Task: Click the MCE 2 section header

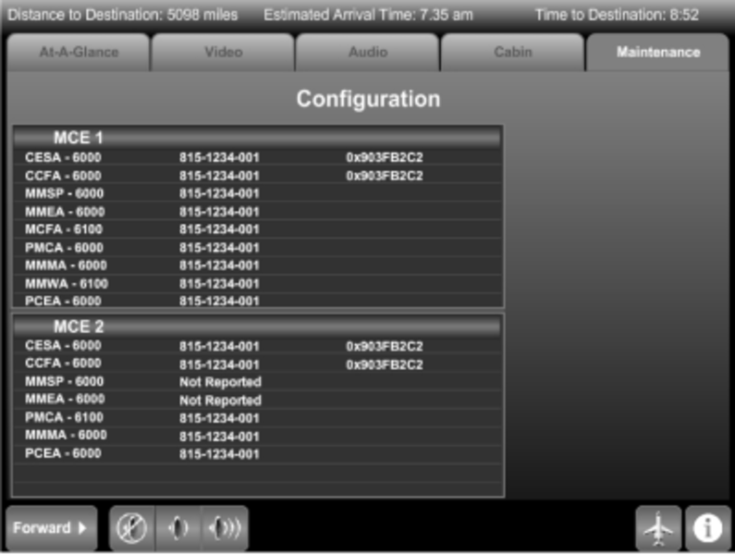Action: 258,327
